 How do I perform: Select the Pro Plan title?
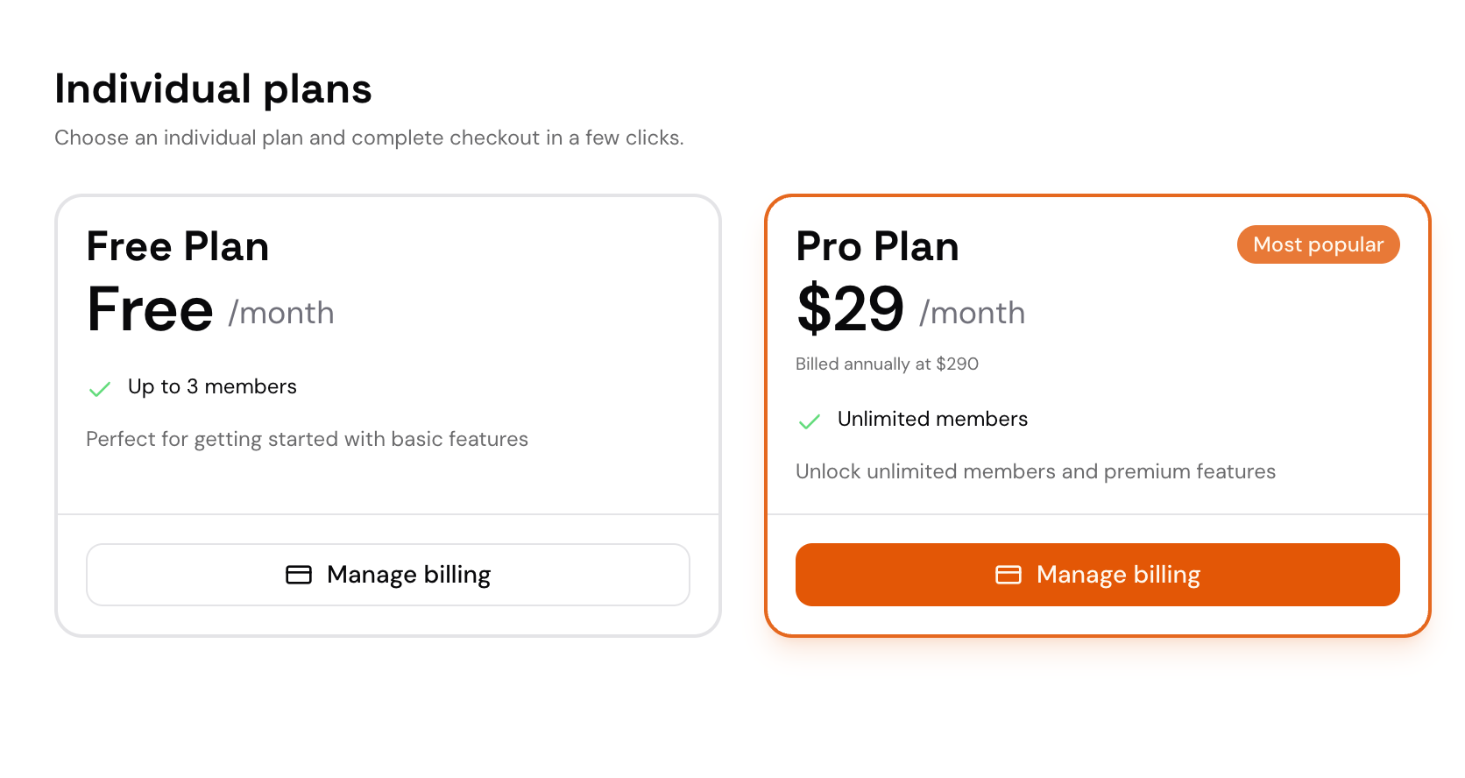tap(877, 246)
